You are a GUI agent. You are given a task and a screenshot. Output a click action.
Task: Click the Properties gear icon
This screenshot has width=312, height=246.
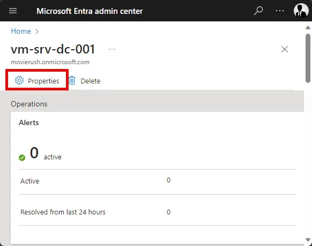coord(19,80)
